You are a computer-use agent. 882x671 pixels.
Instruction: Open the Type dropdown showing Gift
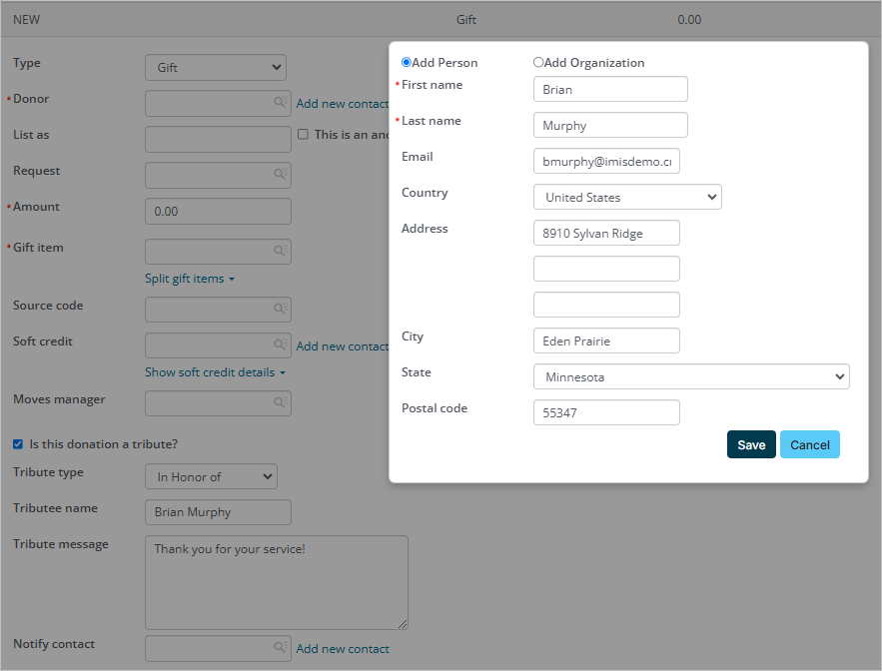pyautogui.click(x=216, y=68)
